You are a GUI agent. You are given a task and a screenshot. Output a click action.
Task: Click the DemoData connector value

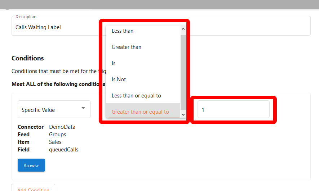(x=62, y=127)
